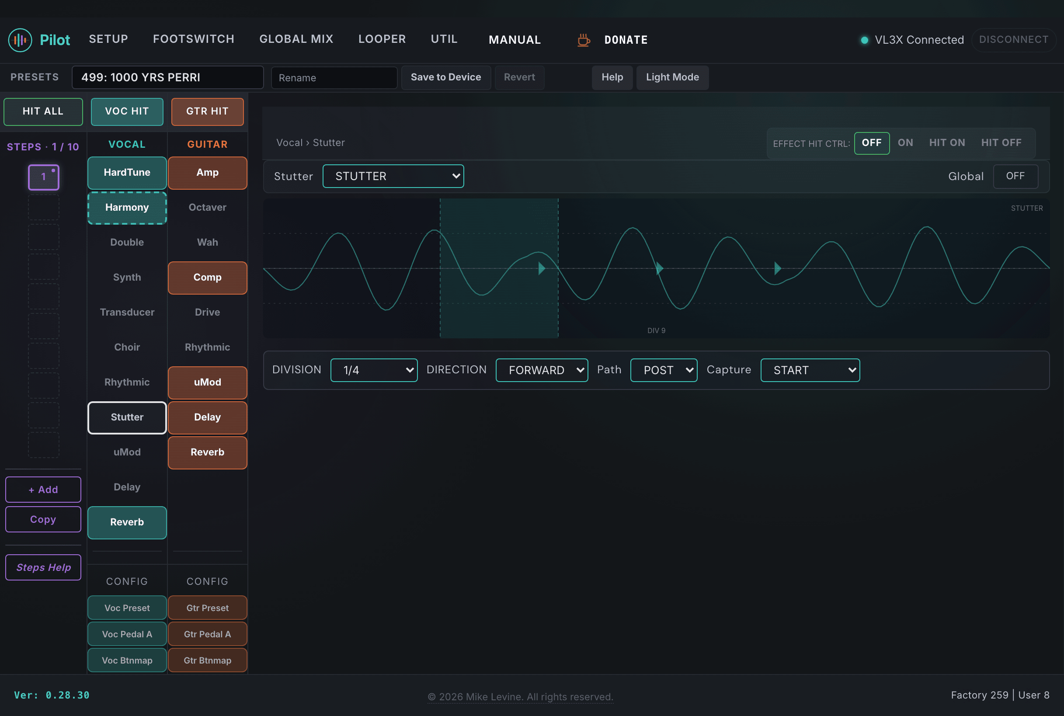
Task: Open Voc Pedal A config
Action: 127,635
